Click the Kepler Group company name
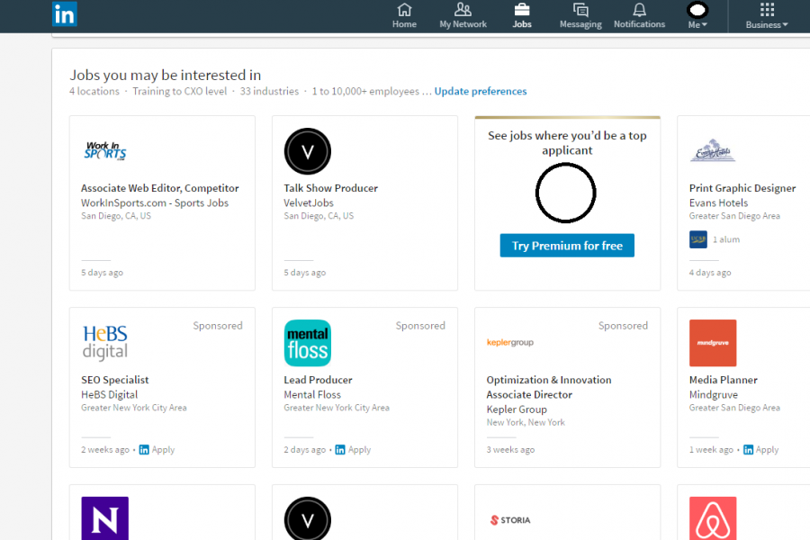The width and height of the screenshot is (810, 540). pyautogui.click(x=517, y=409)
